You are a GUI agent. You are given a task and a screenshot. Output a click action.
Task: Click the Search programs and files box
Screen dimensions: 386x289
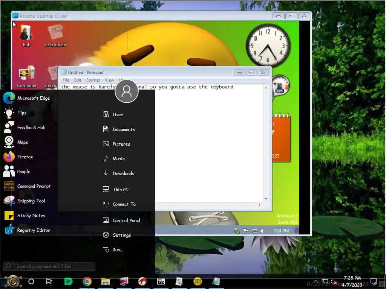point(49,266)
